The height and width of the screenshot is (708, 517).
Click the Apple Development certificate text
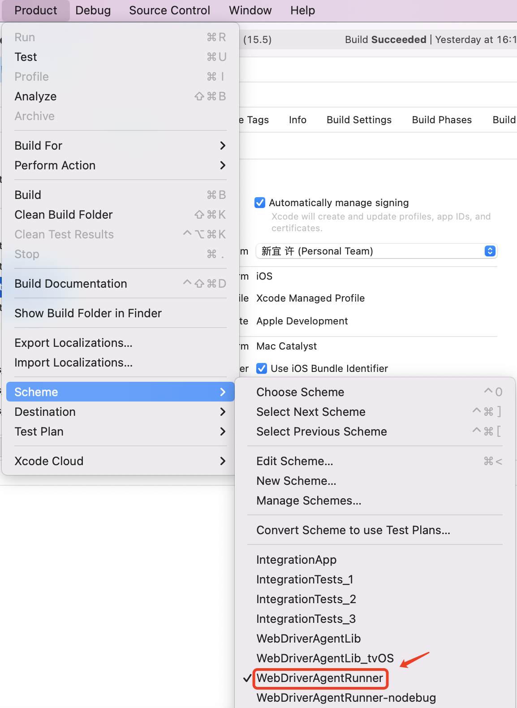click(302, 321)
